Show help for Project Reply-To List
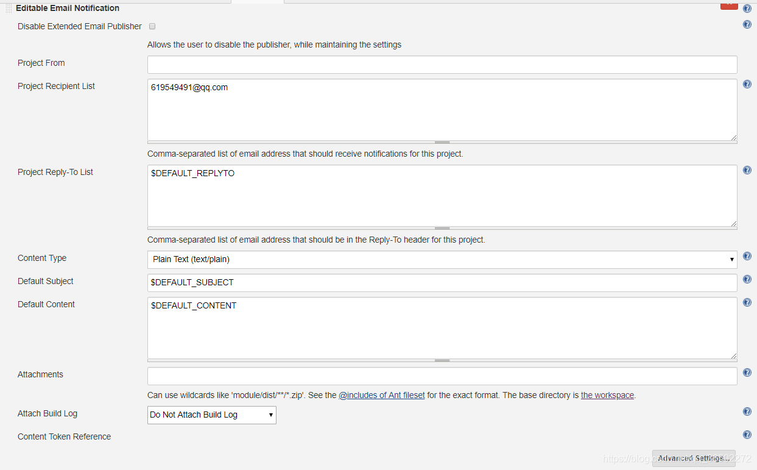The width and height of the screenshot is (757, 470). click(747, 170)
